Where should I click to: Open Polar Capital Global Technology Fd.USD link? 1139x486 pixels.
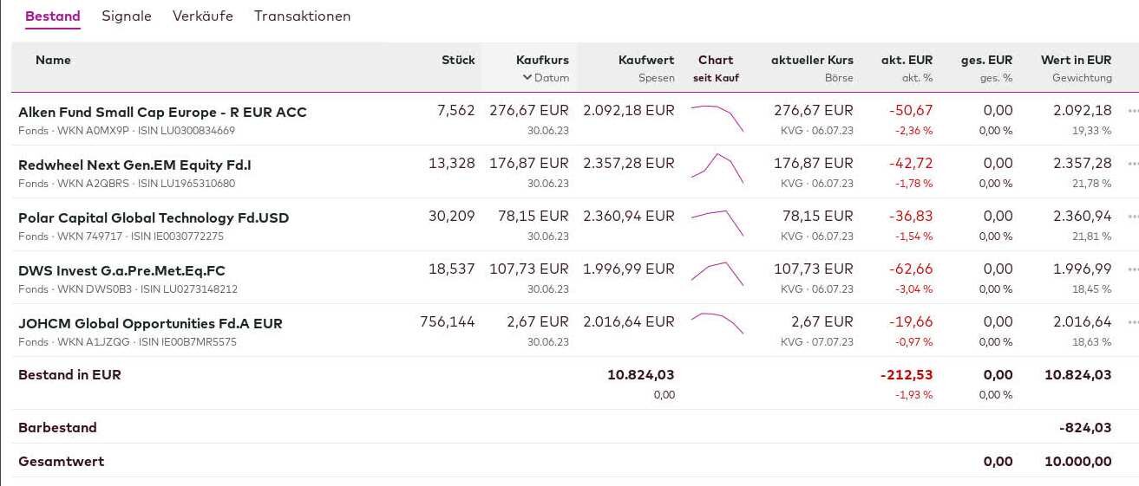(x=154, y=217)
